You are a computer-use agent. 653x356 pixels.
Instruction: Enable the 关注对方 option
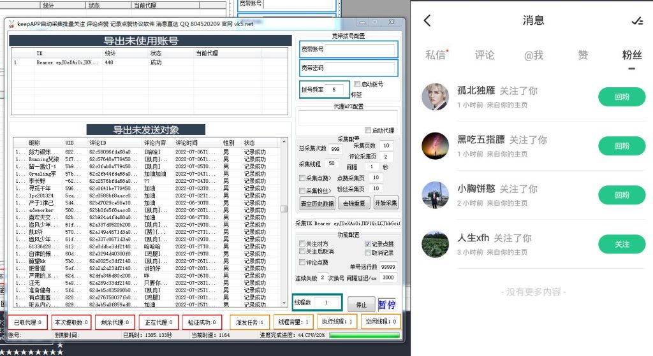click(x=302, y=243)
